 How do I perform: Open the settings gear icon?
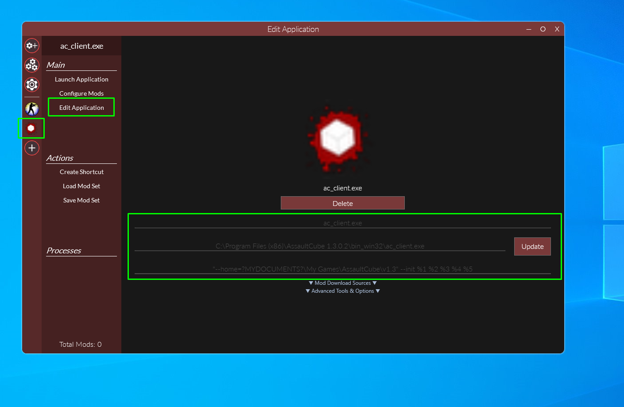pos(31,85)
